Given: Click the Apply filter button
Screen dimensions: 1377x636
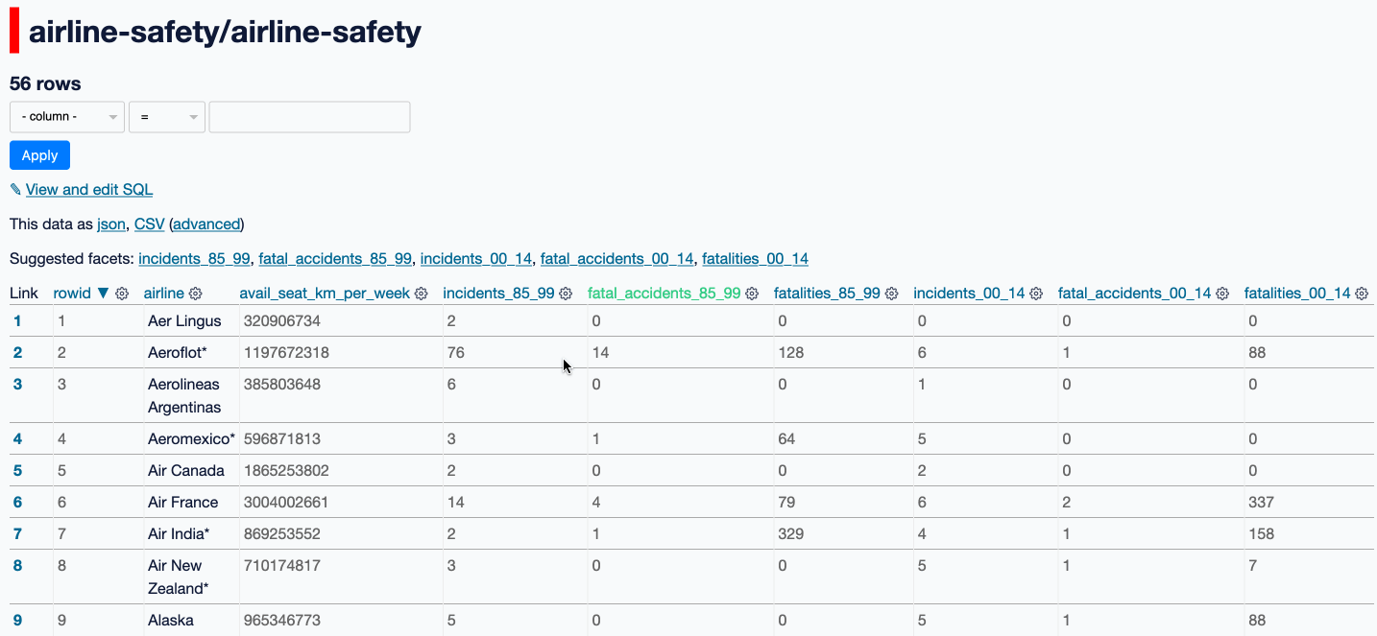Looking at the screenshot, I should point(39,155).
